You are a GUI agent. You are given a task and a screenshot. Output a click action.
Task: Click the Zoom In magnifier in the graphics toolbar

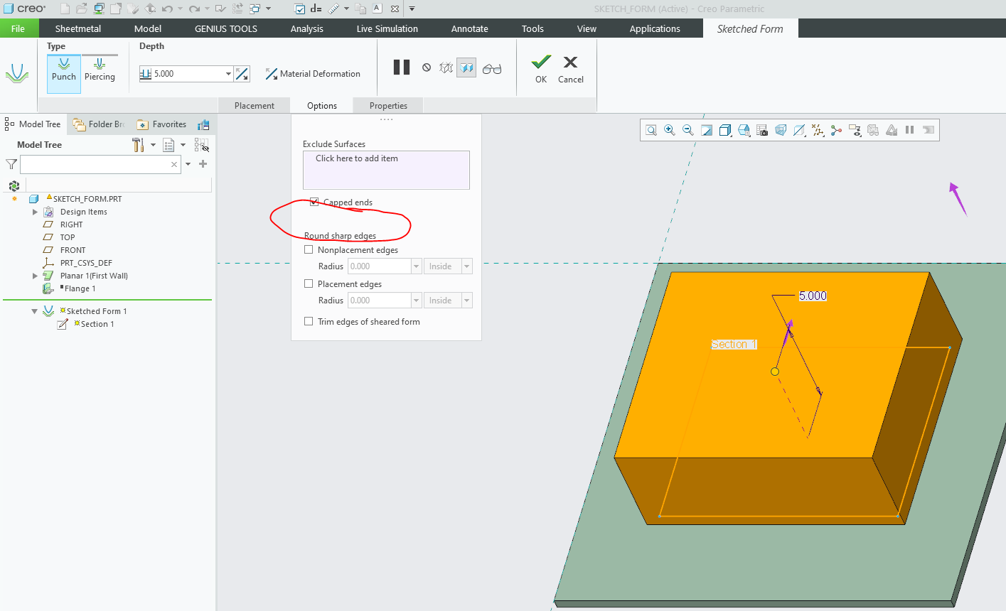670,130
